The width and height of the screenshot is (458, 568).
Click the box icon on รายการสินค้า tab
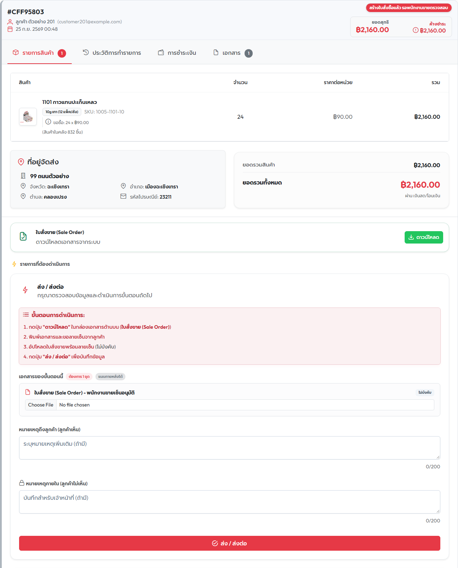[x=16, y=52]
